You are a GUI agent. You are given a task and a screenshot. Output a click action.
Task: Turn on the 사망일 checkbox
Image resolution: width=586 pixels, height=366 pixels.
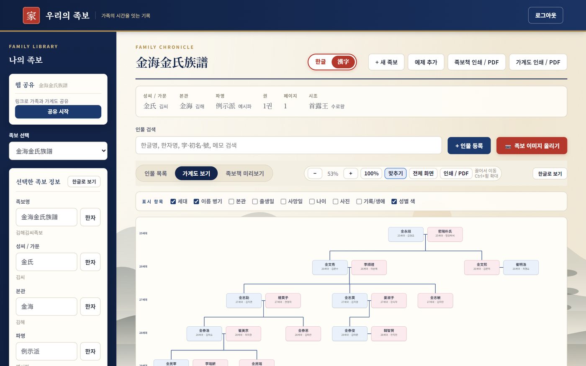pos(283,202)
